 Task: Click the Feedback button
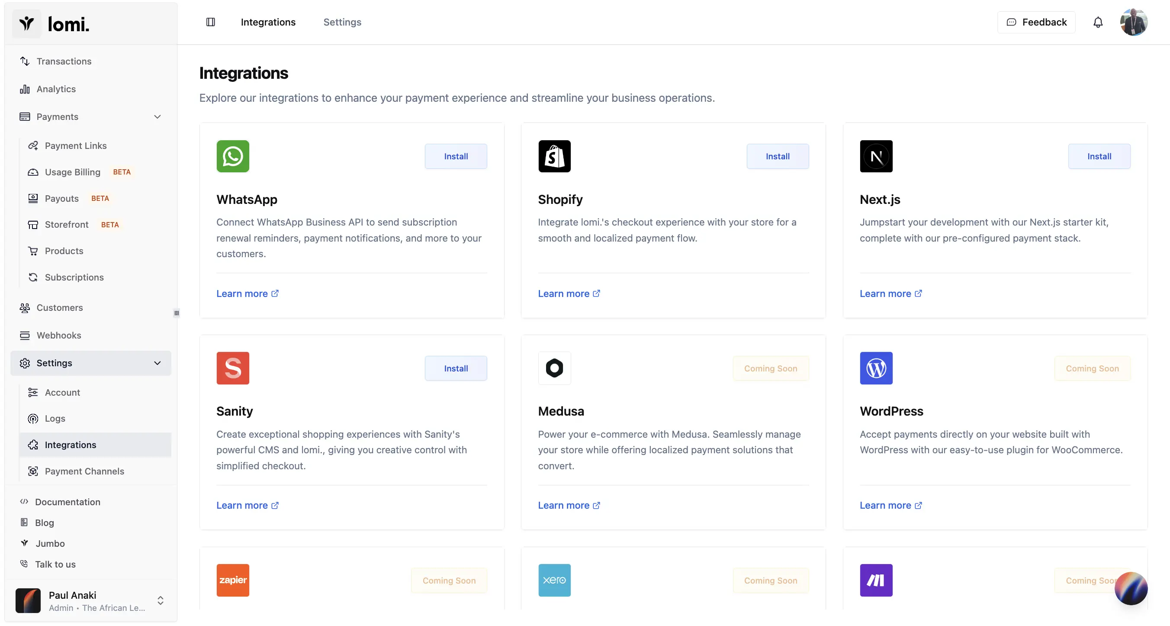click(1036, 22)
